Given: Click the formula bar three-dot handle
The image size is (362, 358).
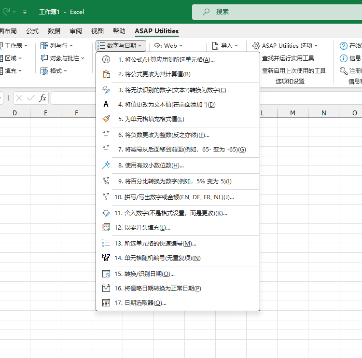Looking at the screenshot, I should pyautogui.click(x=8, y=98).
